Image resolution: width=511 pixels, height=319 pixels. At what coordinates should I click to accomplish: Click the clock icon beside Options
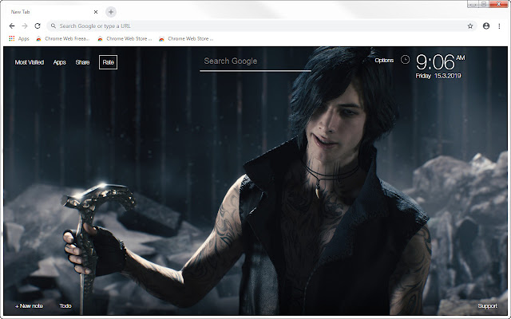tap(405, 60)
